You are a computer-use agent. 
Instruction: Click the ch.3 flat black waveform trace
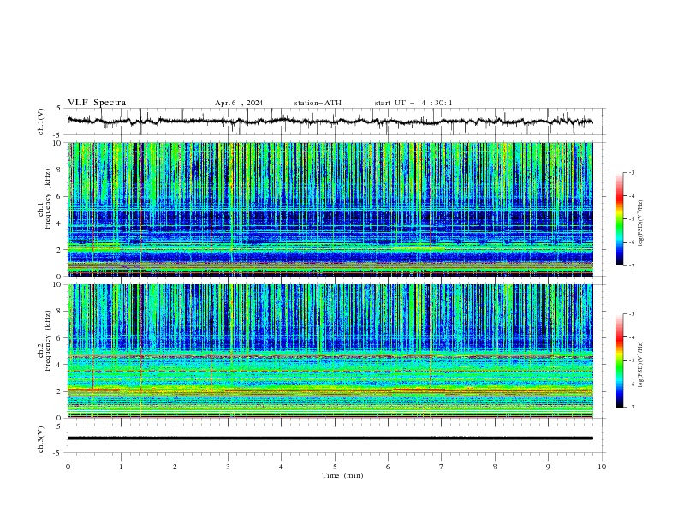tap(330, 438)
